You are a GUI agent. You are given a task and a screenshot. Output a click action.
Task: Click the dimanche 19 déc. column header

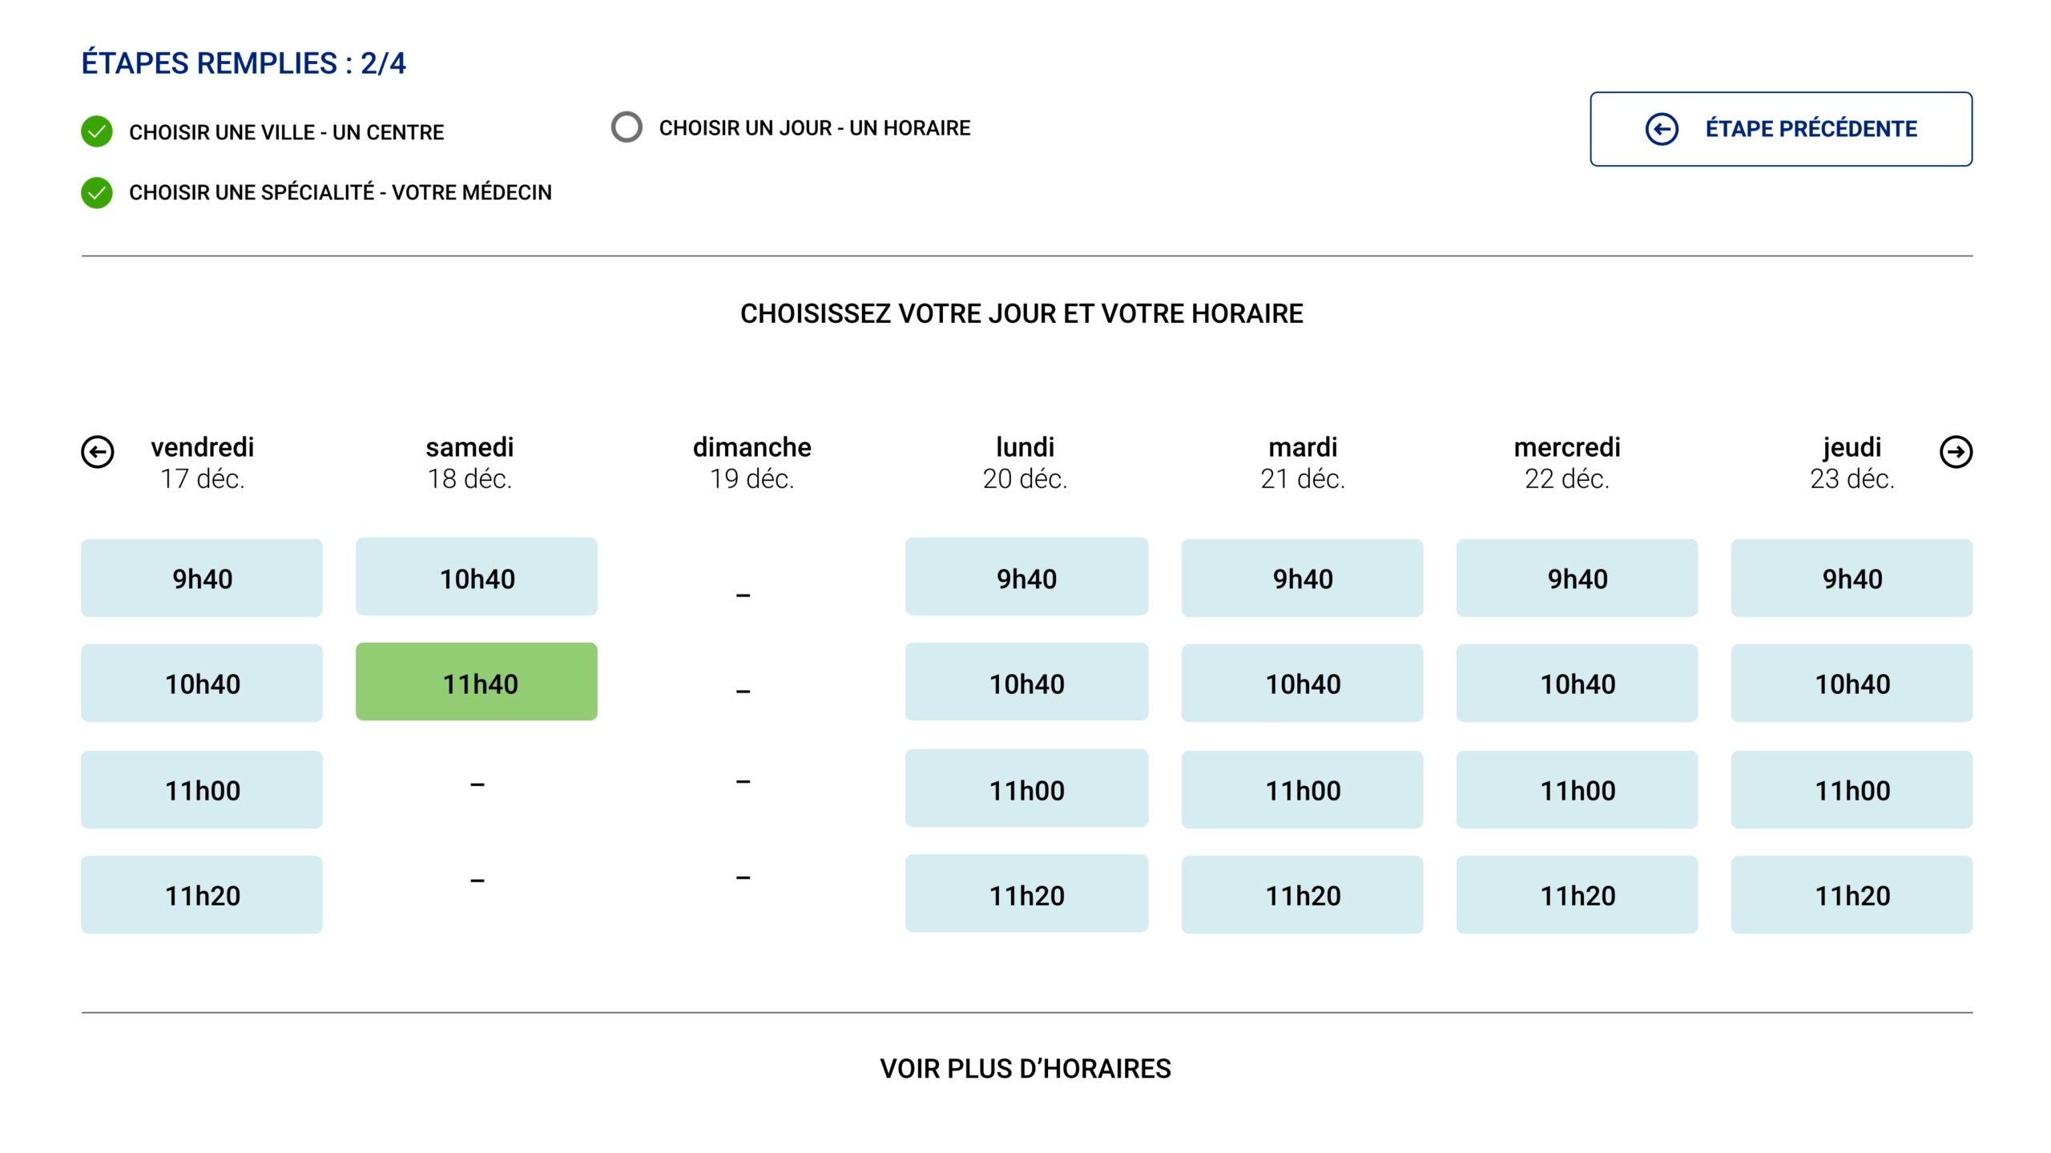751,462
